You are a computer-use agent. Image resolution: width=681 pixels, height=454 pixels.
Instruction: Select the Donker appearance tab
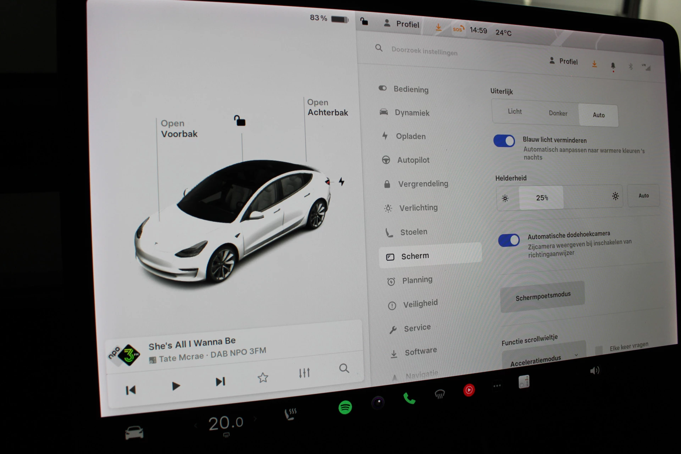pos(558,113)
